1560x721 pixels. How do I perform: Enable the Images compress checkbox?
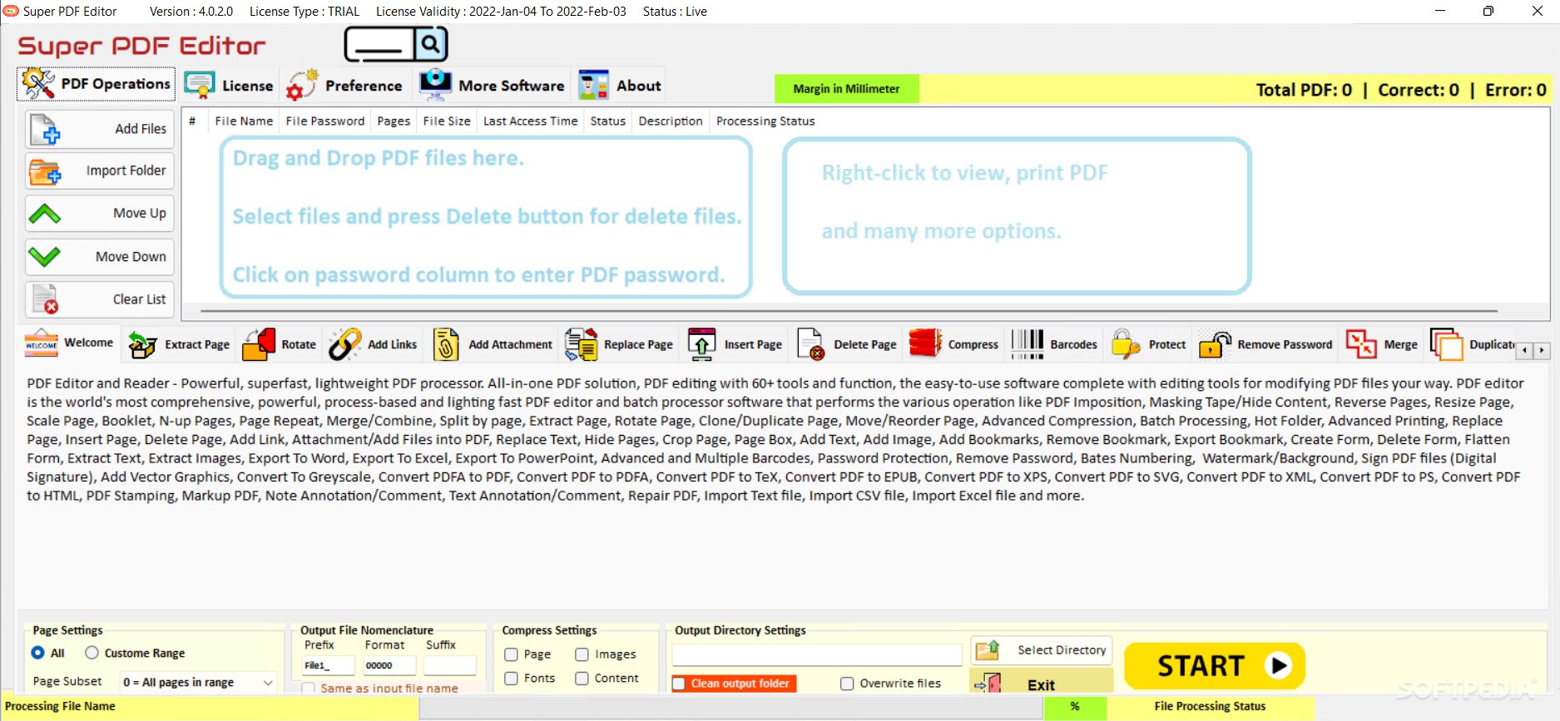pyautogui.click(x=582, y=654)
